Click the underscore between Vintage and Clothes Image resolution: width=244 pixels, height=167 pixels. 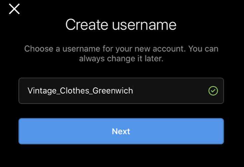(58, 94)
